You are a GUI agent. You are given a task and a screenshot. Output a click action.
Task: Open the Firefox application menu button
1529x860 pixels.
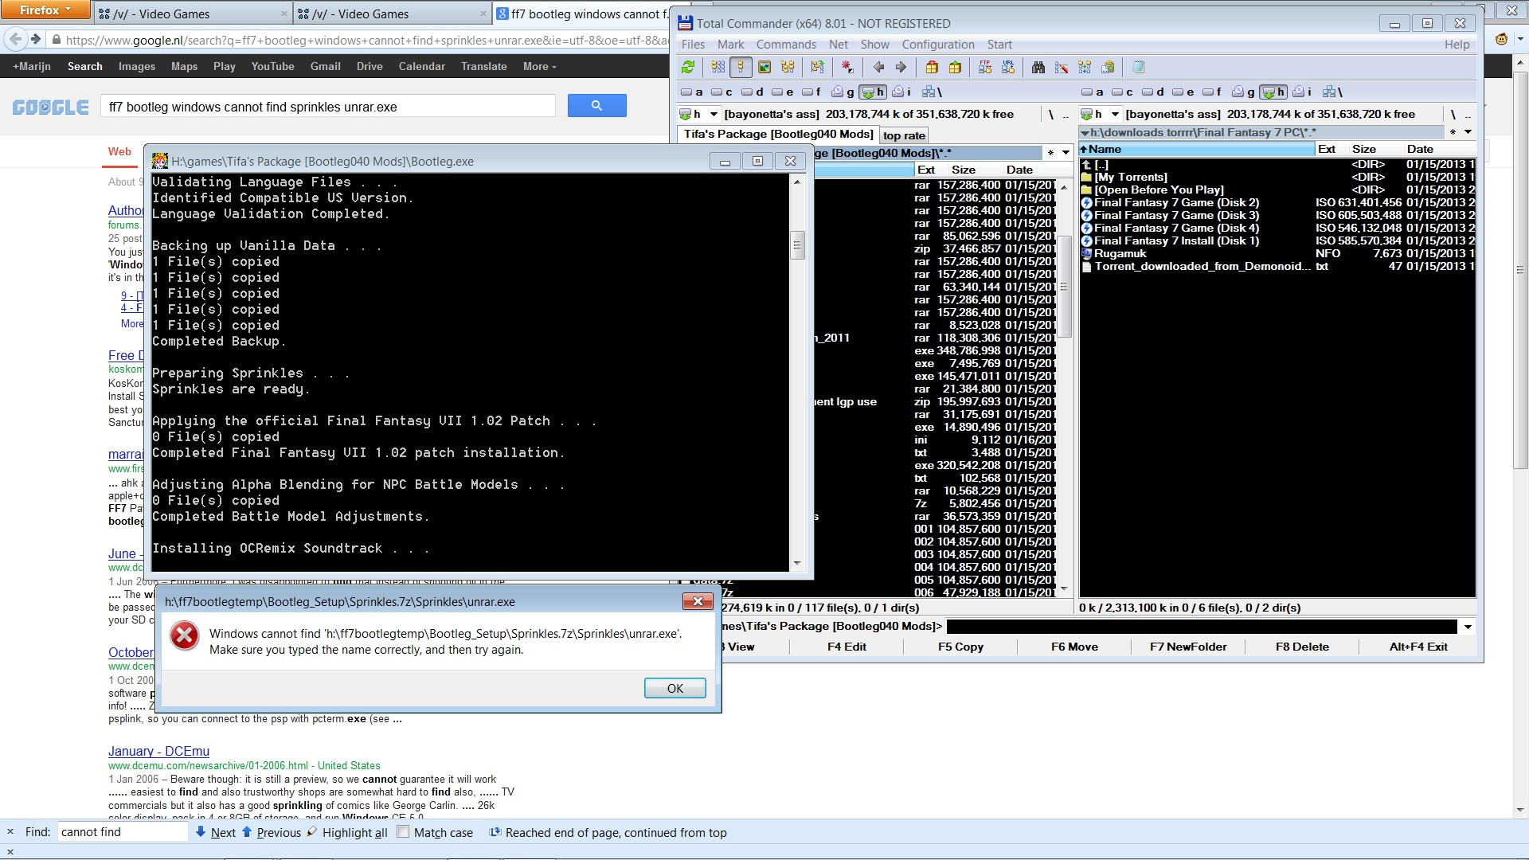pyautogui.click(x=45, y=10)
